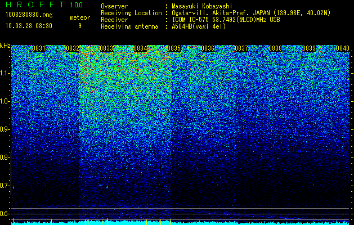Select the 0838 time label
Image resolution: width=354 pixels, height=225 pixels.
(x=275, y=48)
